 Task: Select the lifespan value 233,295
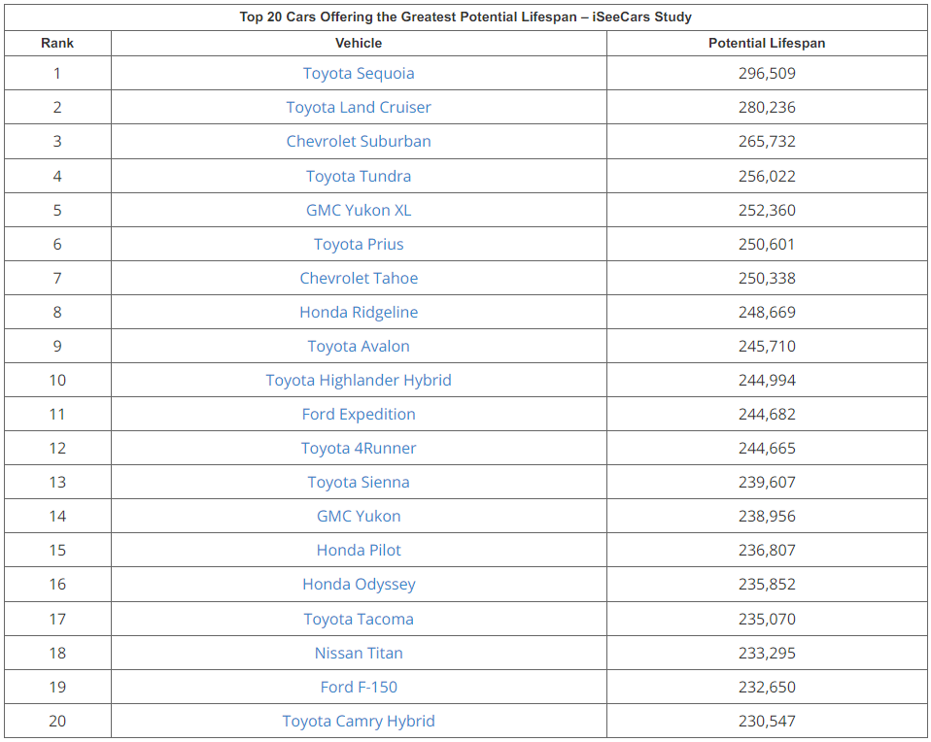767,653
